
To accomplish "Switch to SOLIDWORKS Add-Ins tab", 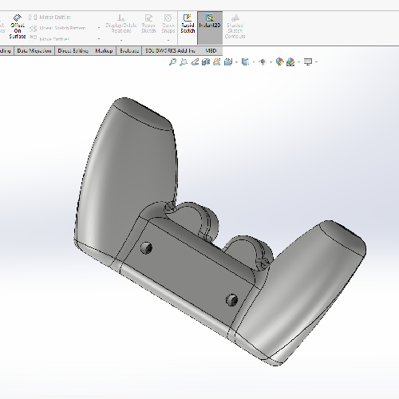I will click(x=170, y=50).
